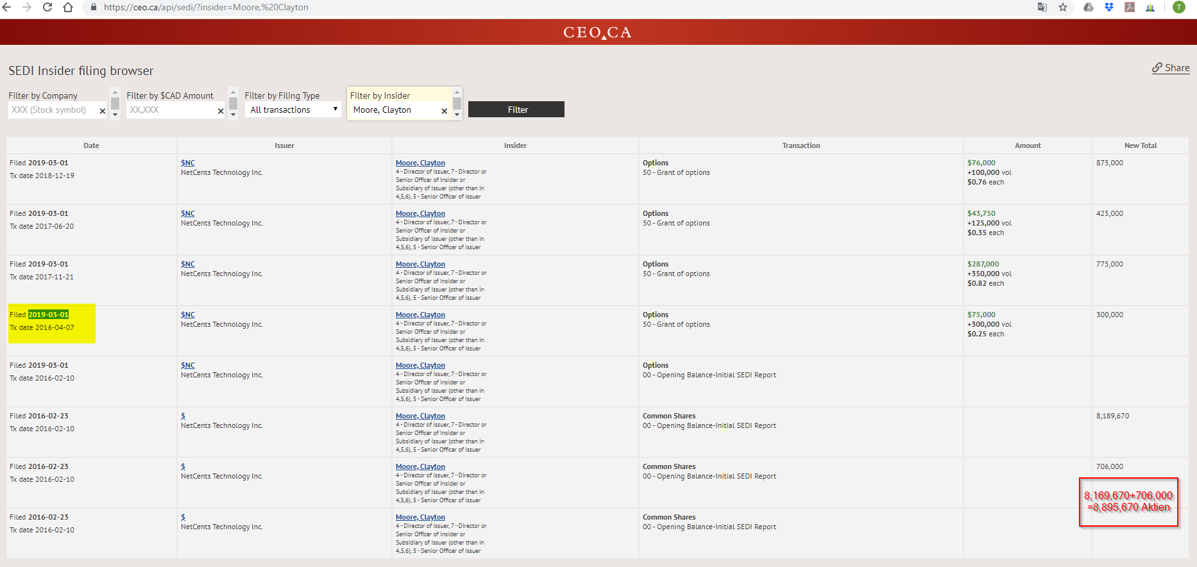
Task: Open the blue-green extension icon beside Acrobat
Action: (x=1150, y=7)
